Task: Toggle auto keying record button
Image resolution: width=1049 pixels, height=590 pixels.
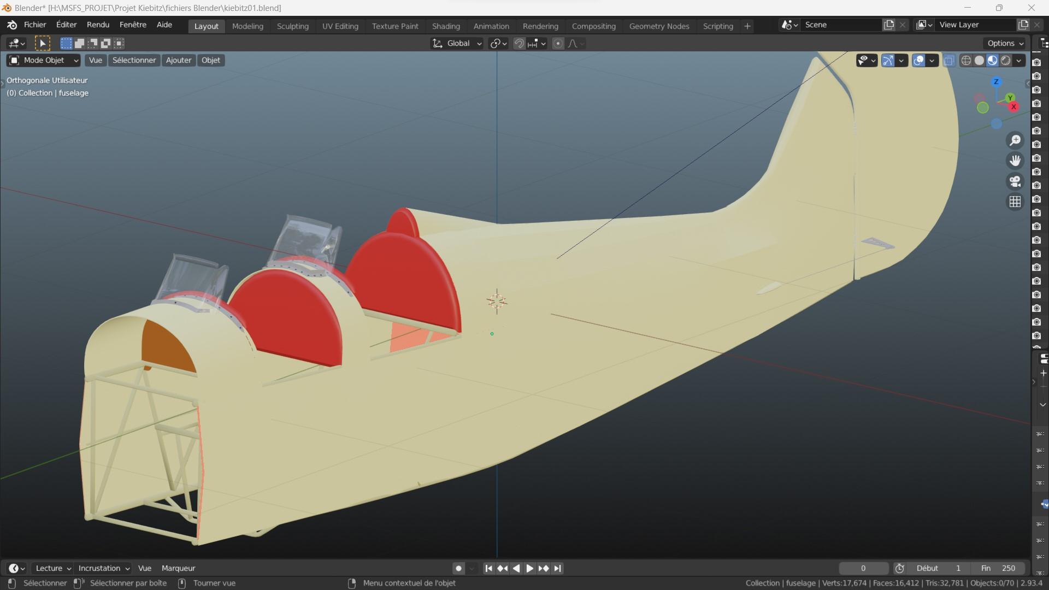Action: [x=458, y=568]
